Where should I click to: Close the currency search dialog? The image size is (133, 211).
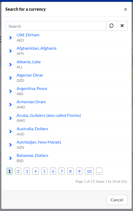click(125, 9)
